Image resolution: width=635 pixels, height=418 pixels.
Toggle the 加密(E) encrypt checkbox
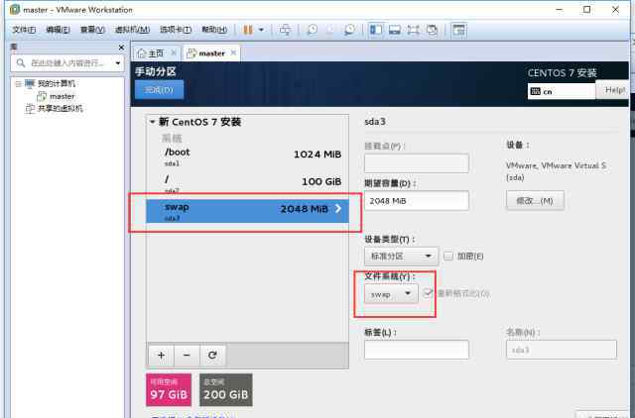[448, 256]
